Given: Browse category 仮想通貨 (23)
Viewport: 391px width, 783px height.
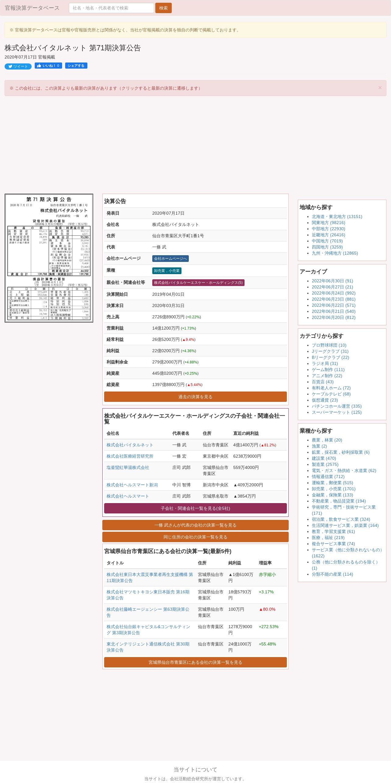Looking at the screenshot, I should click(x=325, y=400).
